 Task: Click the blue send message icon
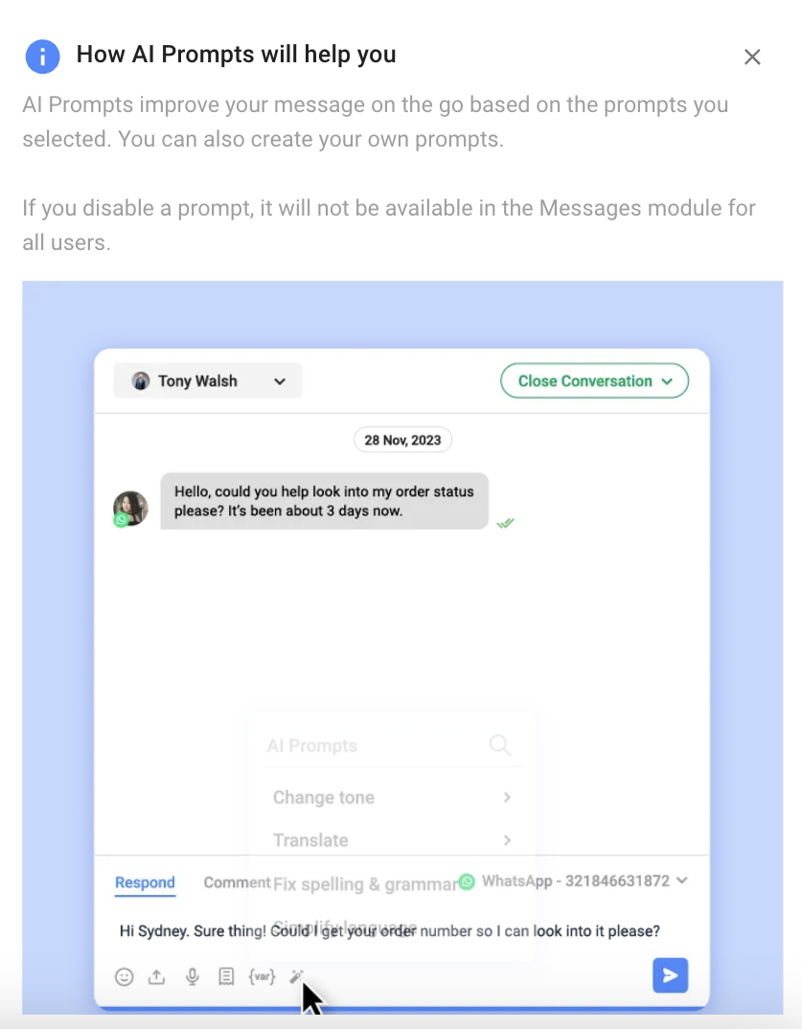[670, 974]
